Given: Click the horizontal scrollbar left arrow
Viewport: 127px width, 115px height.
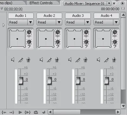Looking at the screenshot, I should point(50,112).
